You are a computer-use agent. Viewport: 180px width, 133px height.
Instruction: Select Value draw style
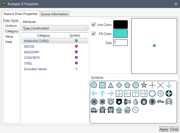point(9,37)
